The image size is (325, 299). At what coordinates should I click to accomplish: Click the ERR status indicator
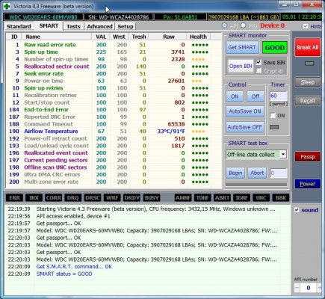14,198
